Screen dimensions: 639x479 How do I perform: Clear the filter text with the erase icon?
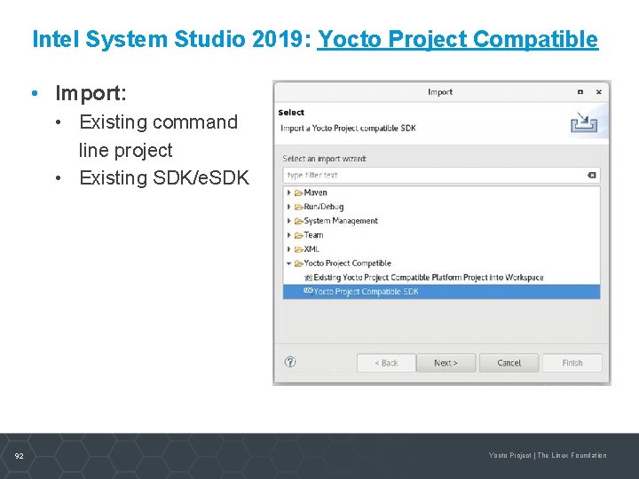point(592,175)
